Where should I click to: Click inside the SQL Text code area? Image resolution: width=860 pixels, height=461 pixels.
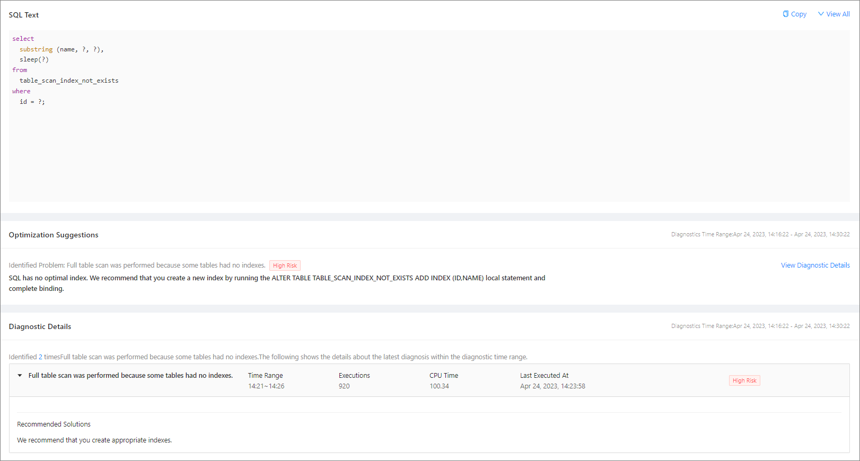(x=424, y=148)
